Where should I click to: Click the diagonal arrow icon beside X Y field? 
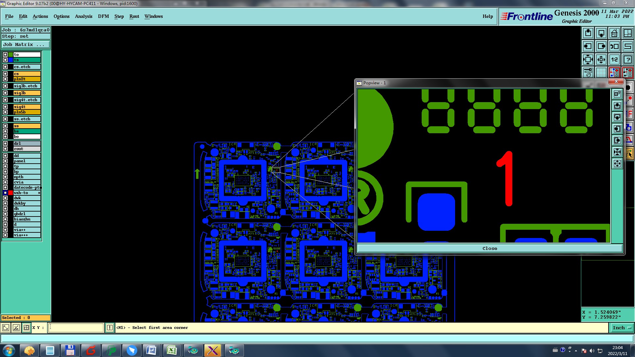(x=6, y=328)
